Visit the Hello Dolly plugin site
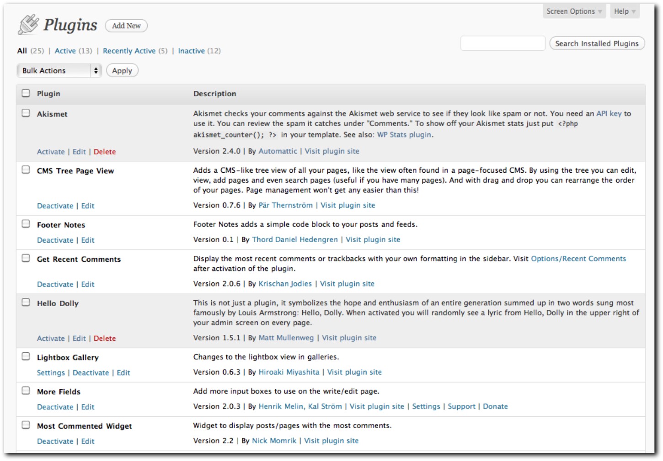Screen dimensions: 663x461 tap(349, 338)
